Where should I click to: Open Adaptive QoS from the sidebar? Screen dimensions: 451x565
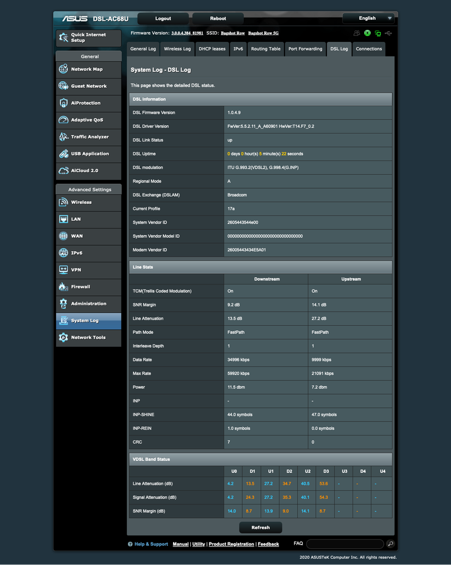89,120
